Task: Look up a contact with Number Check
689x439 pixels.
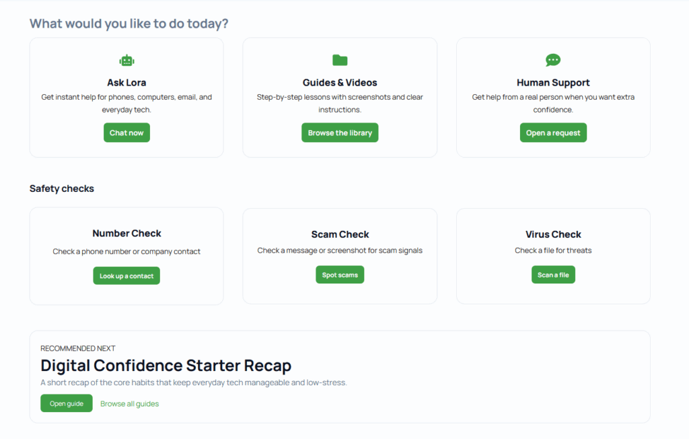Action: tap(126, 275)
